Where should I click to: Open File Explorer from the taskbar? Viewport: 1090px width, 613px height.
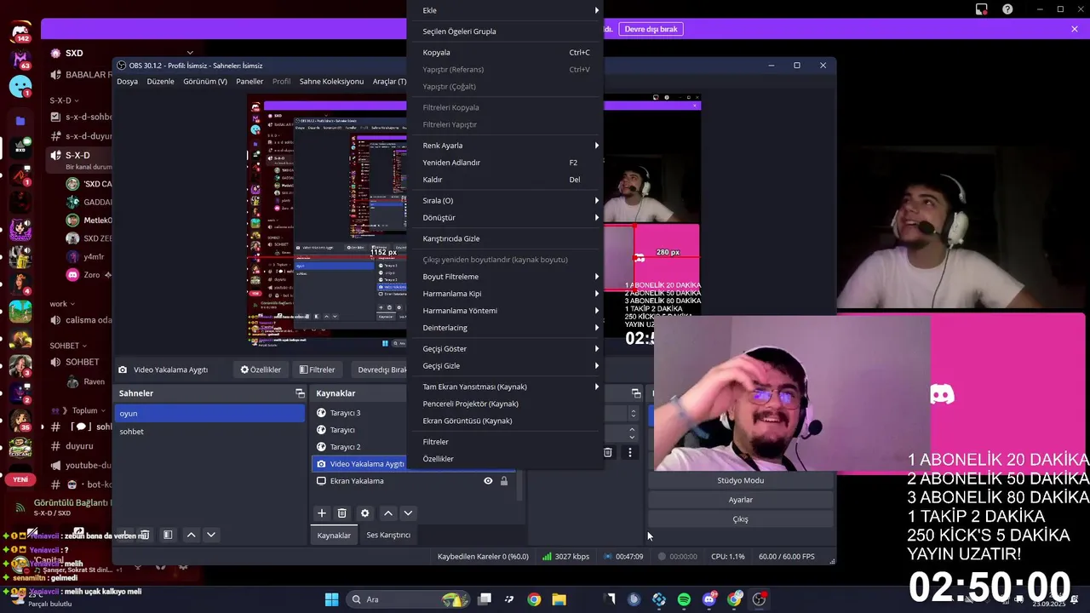coord(559,599)
